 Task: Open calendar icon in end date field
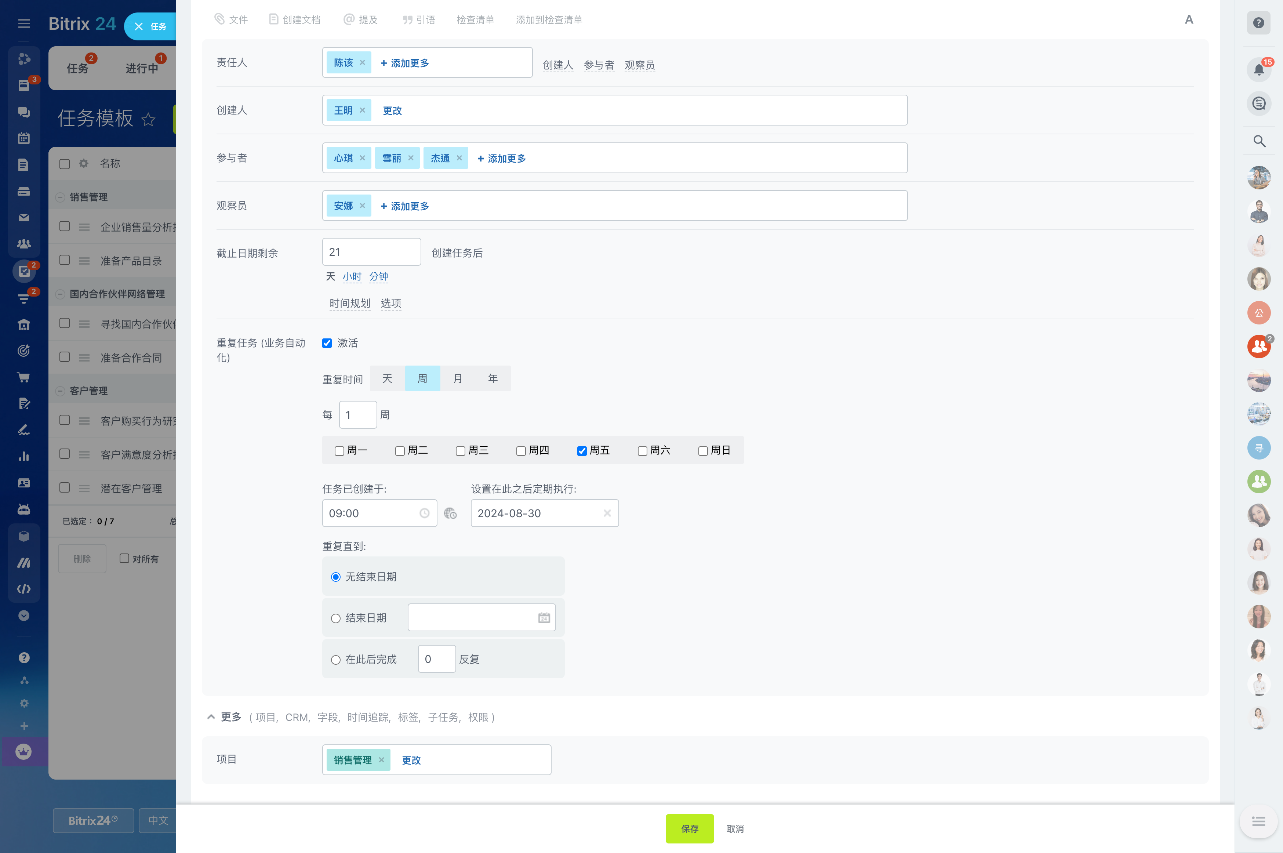tap(544, 617)
